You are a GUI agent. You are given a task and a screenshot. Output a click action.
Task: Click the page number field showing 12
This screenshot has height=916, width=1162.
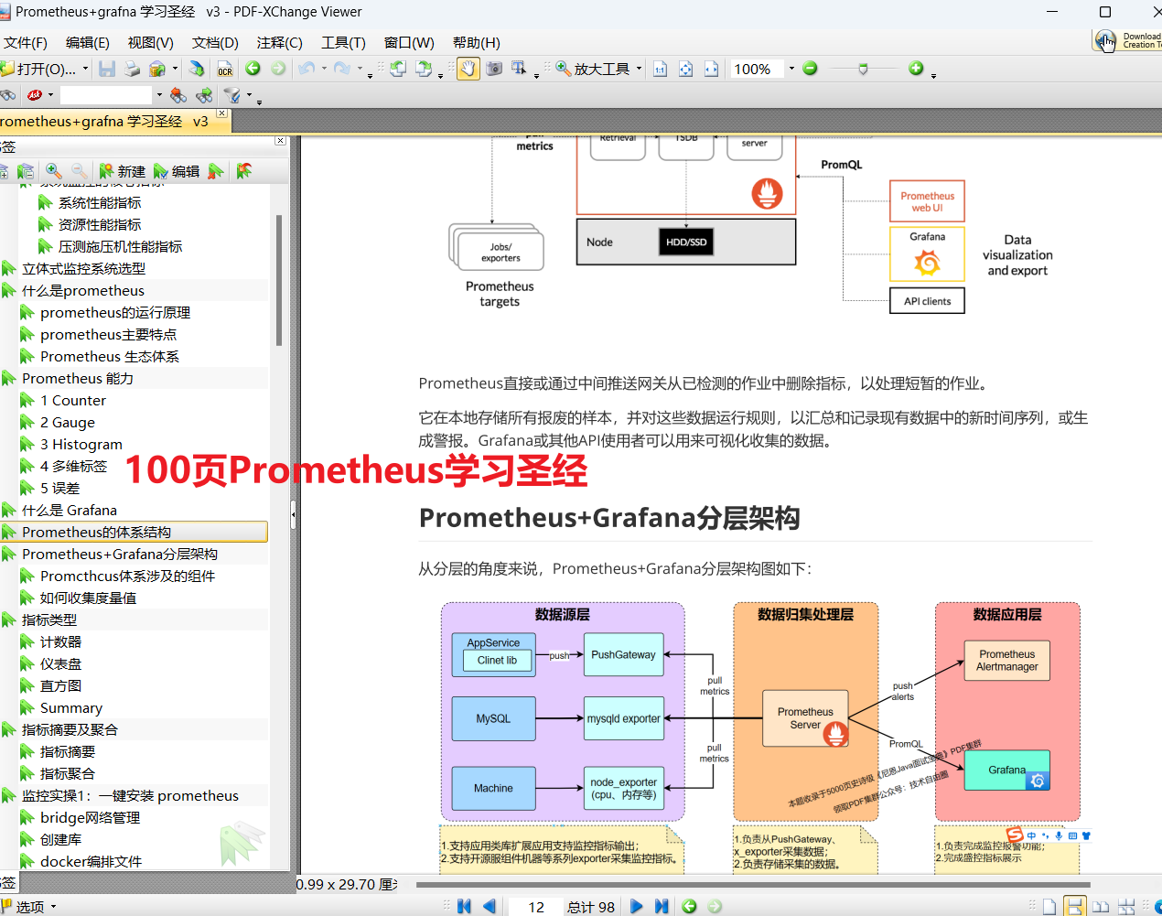[536, 907]
